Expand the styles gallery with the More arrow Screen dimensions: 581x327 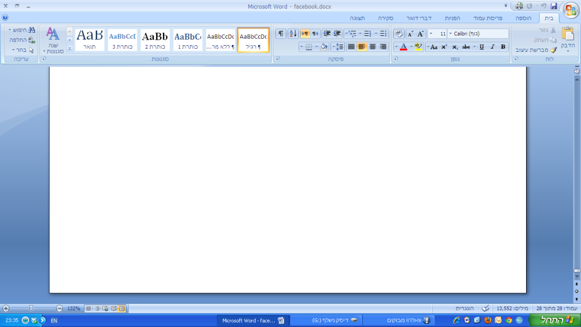pyautogui.click(x=69, y=48)
